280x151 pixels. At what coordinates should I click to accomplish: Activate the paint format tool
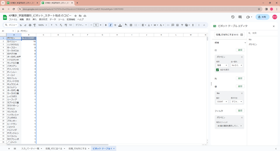(x=35, y=25)
